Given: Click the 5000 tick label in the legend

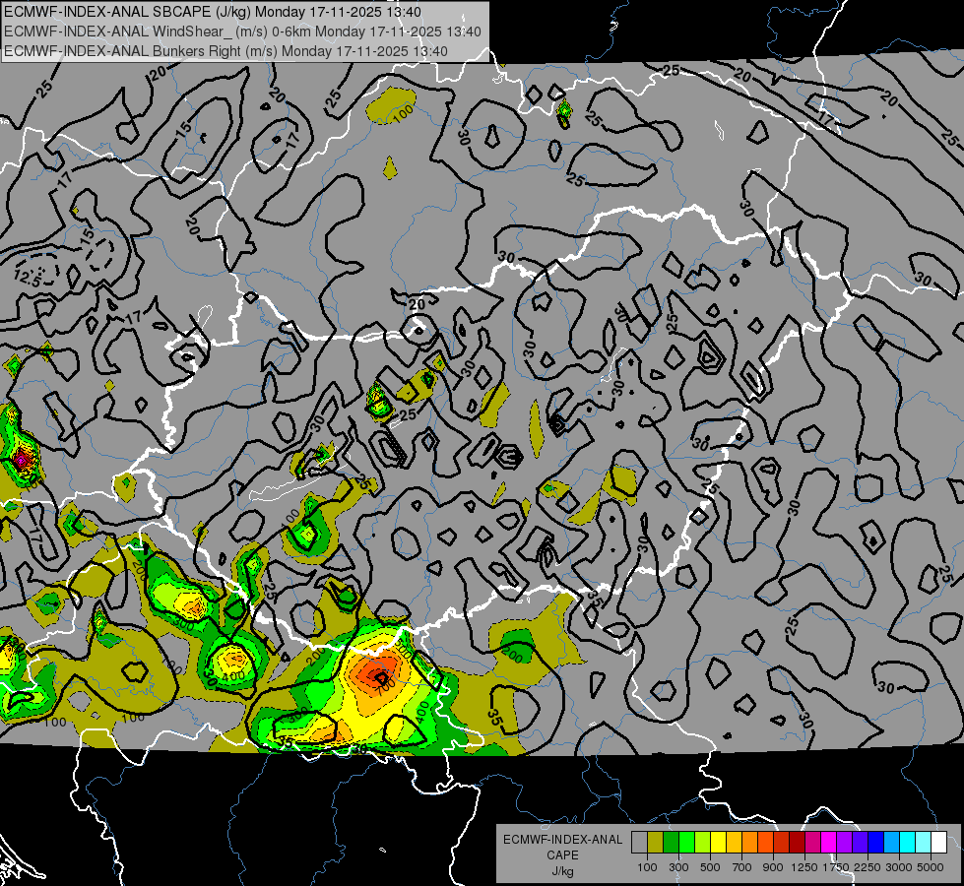Looking at the screenshot, I should tap(931, 867).
